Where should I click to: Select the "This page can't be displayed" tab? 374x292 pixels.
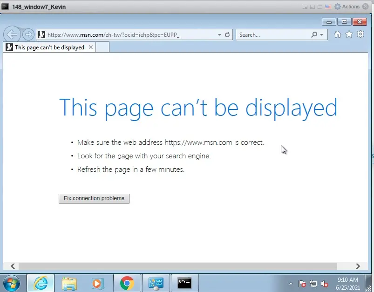tap(49, 47)
